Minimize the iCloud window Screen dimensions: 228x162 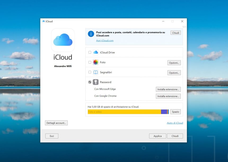click(x=163, y=21)
